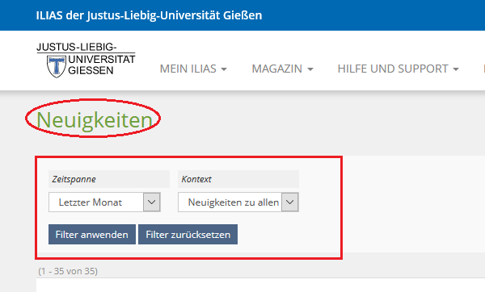Click the caret arrow beside MAGAZIN
This screenshot has width=485, height=292.
(310, 69)
